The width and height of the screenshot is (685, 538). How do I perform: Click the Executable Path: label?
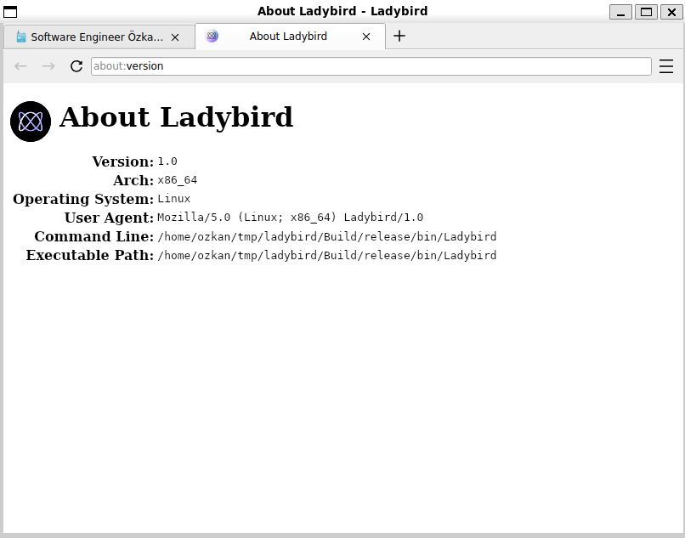pos(89,255)
